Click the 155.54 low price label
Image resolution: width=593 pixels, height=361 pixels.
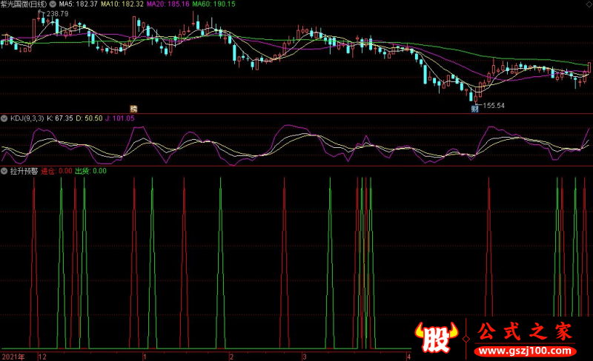pos(494,106)
